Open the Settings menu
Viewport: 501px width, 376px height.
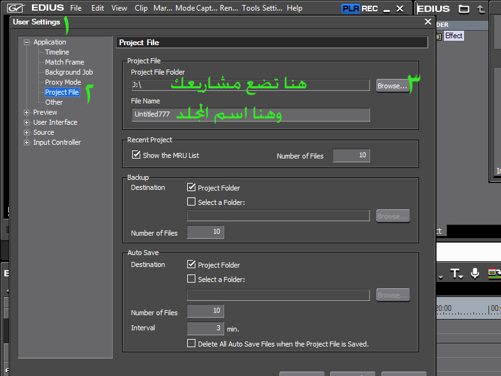pyautogui.click(x=272, y=8)
